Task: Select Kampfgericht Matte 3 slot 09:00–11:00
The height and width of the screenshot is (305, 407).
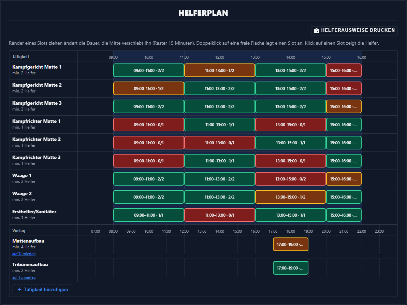Action: tap(149, 106)
